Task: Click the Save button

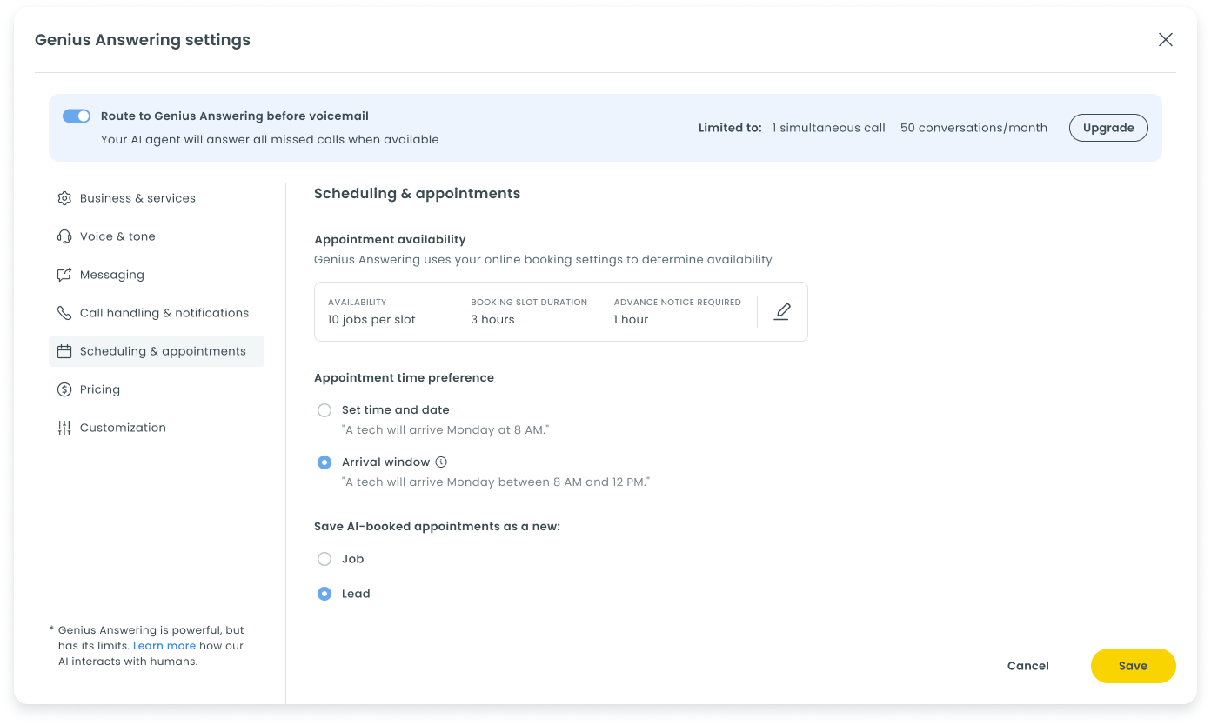Action: point(1133,666)
